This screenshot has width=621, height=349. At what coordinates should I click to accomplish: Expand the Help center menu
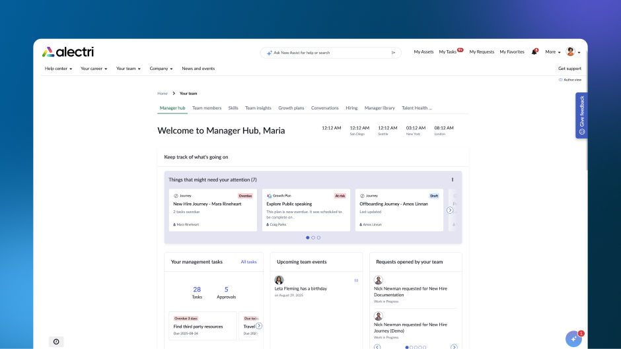pyautogui.click(x=58, y=69)
